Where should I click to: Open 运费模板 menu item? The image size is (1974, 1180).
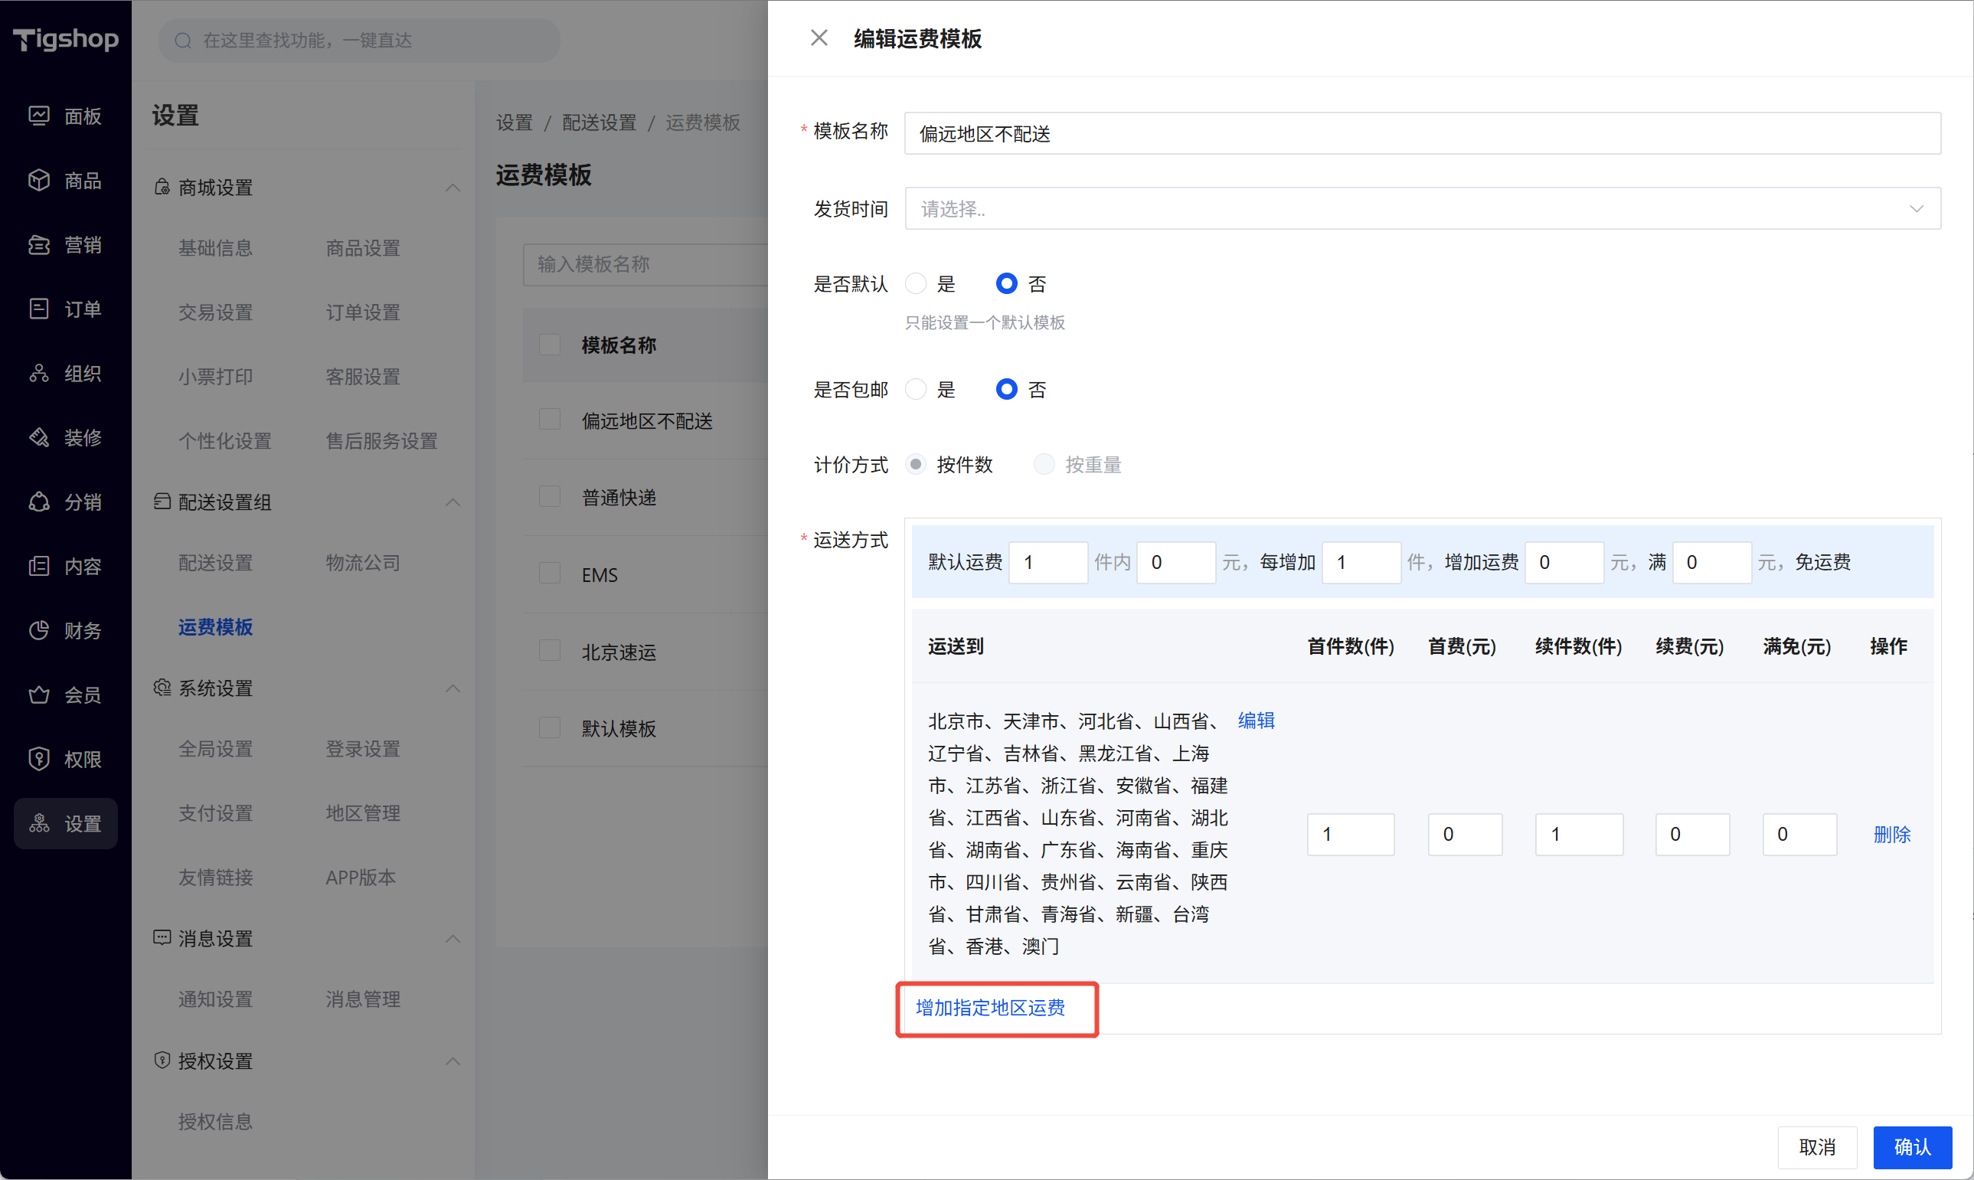pos(214,627)
